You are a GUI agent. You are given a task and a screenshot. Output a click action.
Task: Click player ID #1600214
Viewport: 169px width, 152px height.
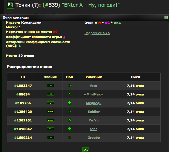[x=23, y=137]
